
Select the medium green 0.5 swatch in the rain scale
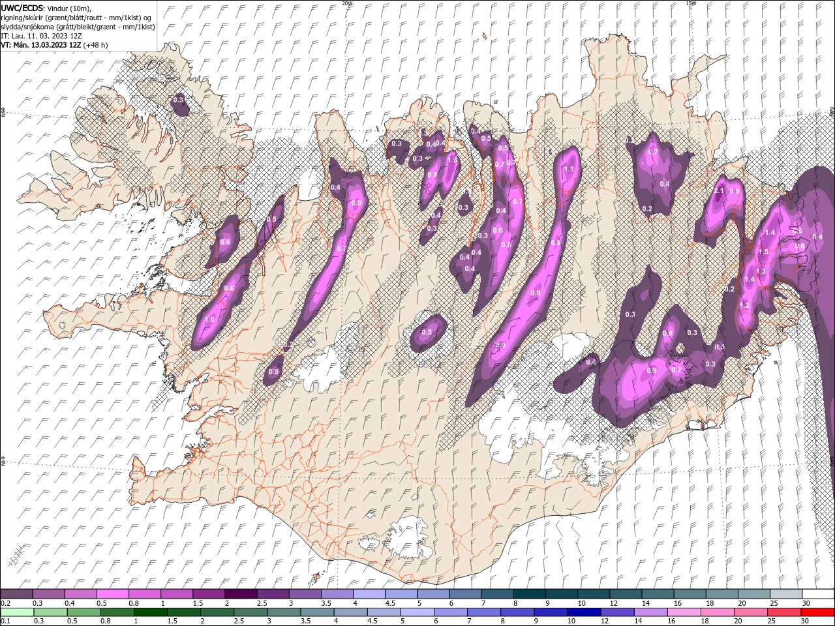point(83,612)
